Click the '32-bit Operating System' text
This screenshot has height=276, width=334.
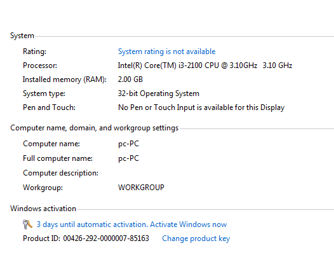pos(159,93)
